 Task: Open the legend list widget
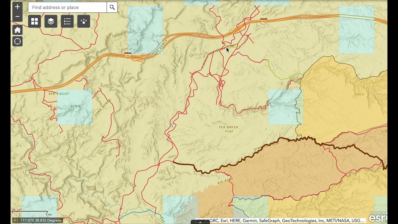point(67,21)
